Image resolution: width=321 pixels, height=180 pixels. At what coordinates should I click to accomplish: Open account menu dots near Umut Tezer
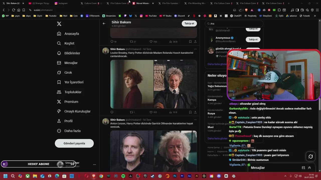pos(95,164)
